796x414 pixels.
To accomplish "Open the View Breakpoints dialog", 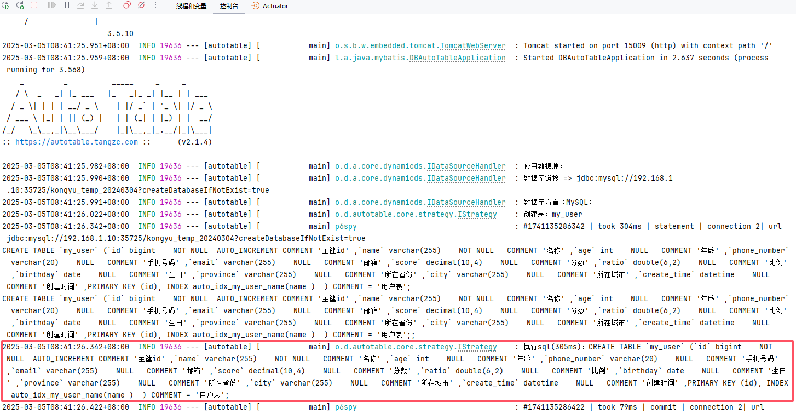I will pyautogui.click(x=127, y=5).
